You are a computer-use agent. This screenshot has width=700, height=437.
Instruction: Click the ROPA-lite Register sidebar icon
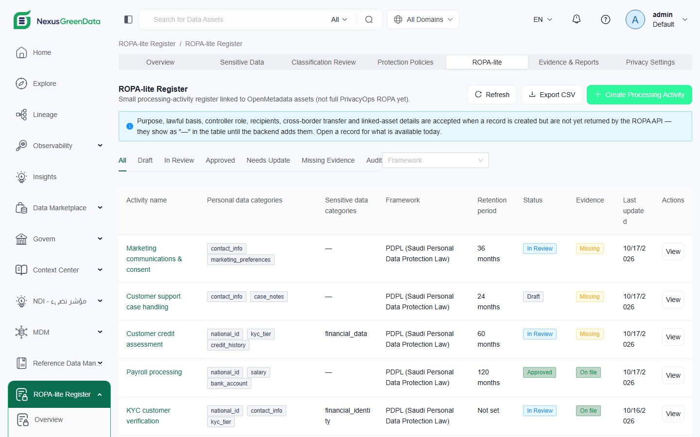(22, 394)
